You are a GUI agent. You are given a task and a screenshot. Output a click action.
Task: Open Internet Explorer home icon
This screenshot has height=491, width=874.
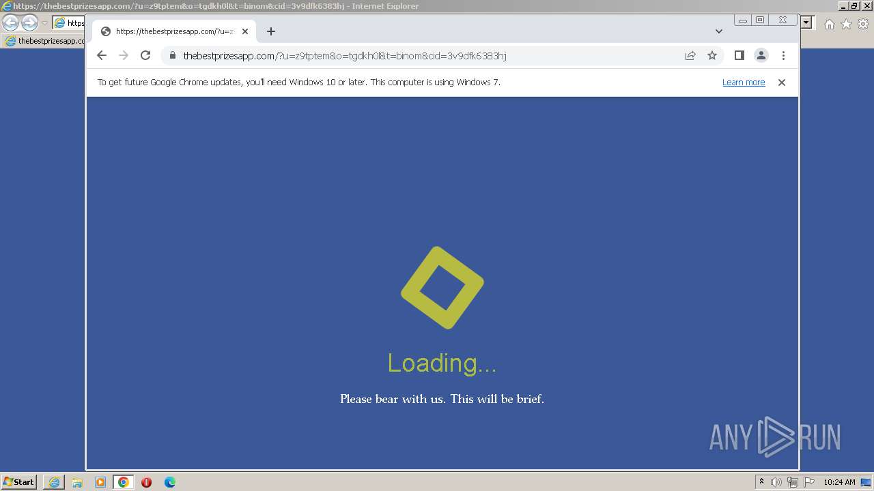click(829, 24)
